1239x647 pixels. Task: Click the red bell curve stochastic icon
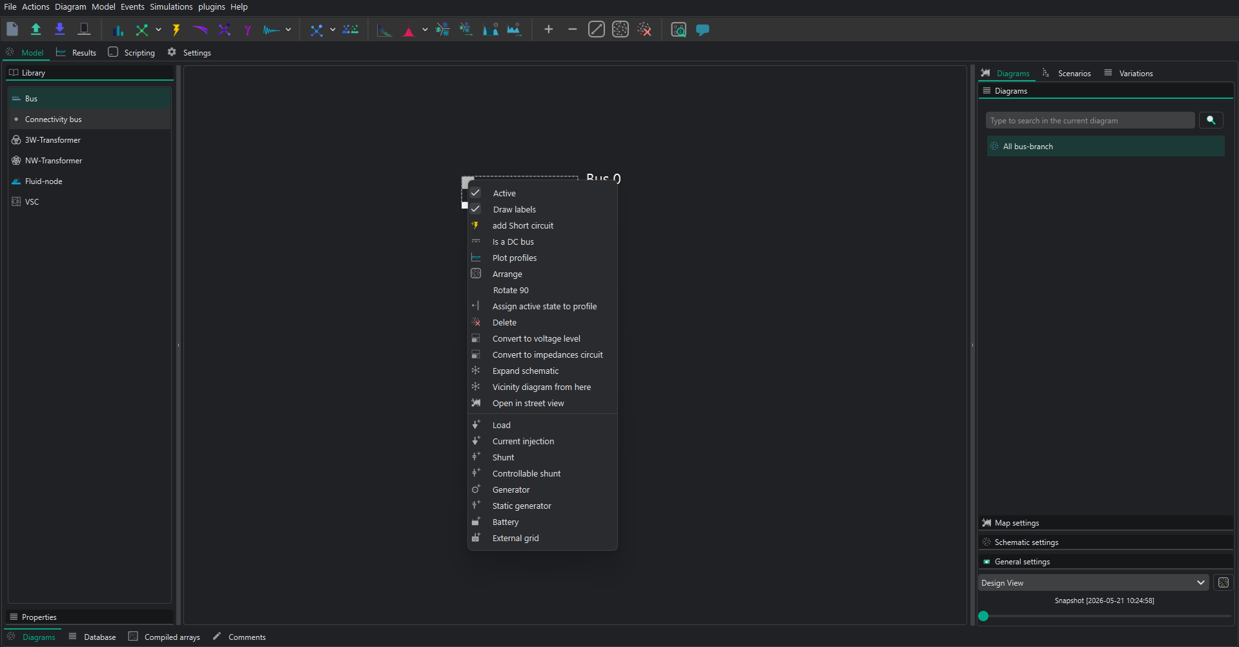click(409, 30)
